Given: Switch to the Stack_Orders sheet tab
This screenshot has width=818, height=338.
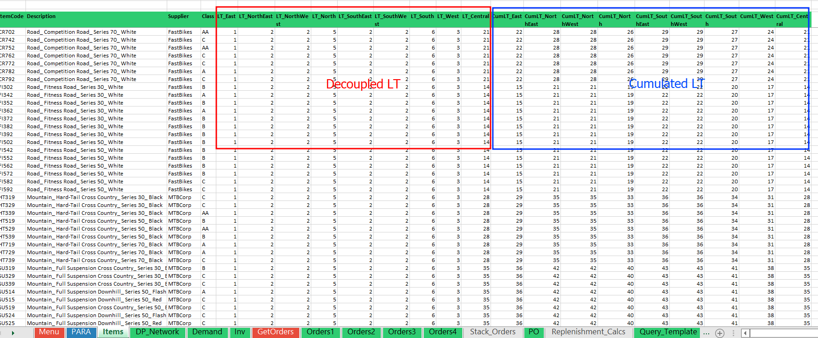Looking at the screenshot, I should [x=492, y=332].
